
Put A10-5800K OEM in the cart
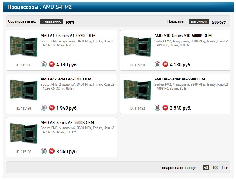click(x=165, y=64)
